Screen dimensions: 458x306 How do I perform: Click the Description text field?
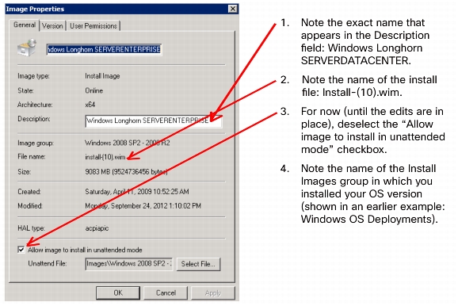(x=154, y=120)
